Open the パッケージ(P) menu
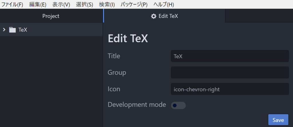The width and height of the screenshot is (293, 127). point(134,5)
